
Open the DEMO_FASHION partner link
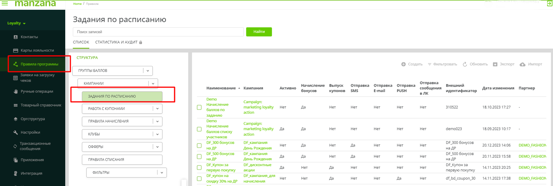click(532, 145)
